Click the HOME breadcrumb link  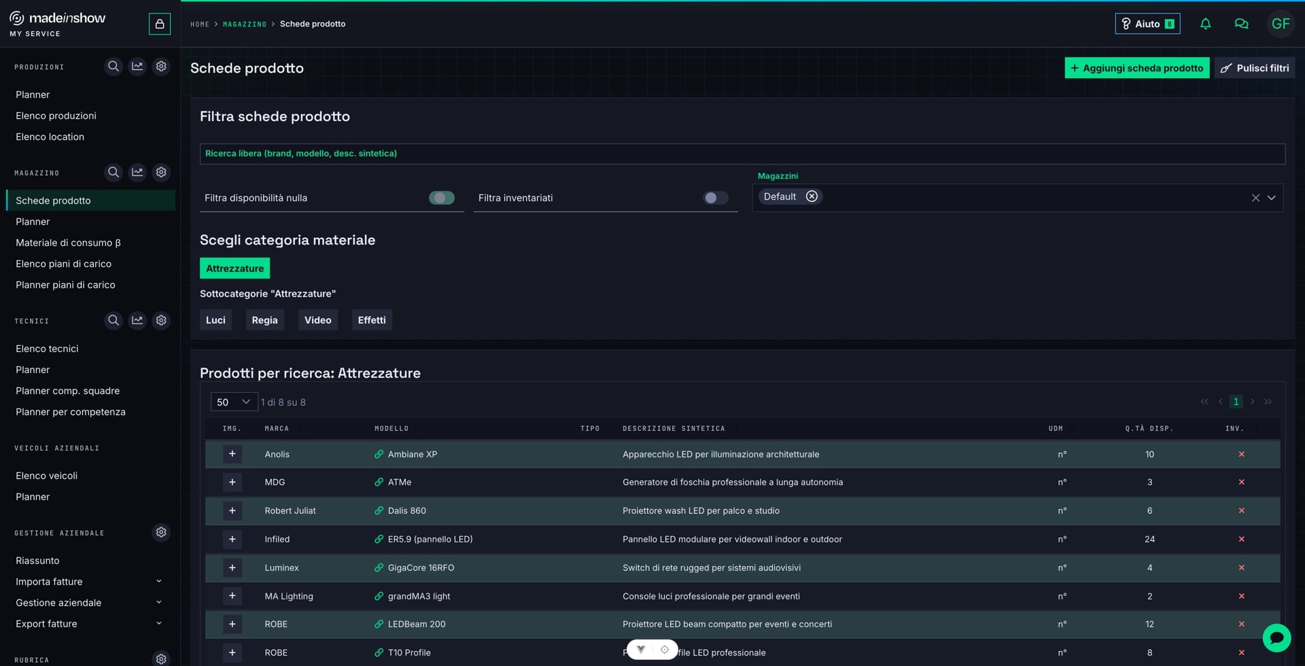click(200, 24)
